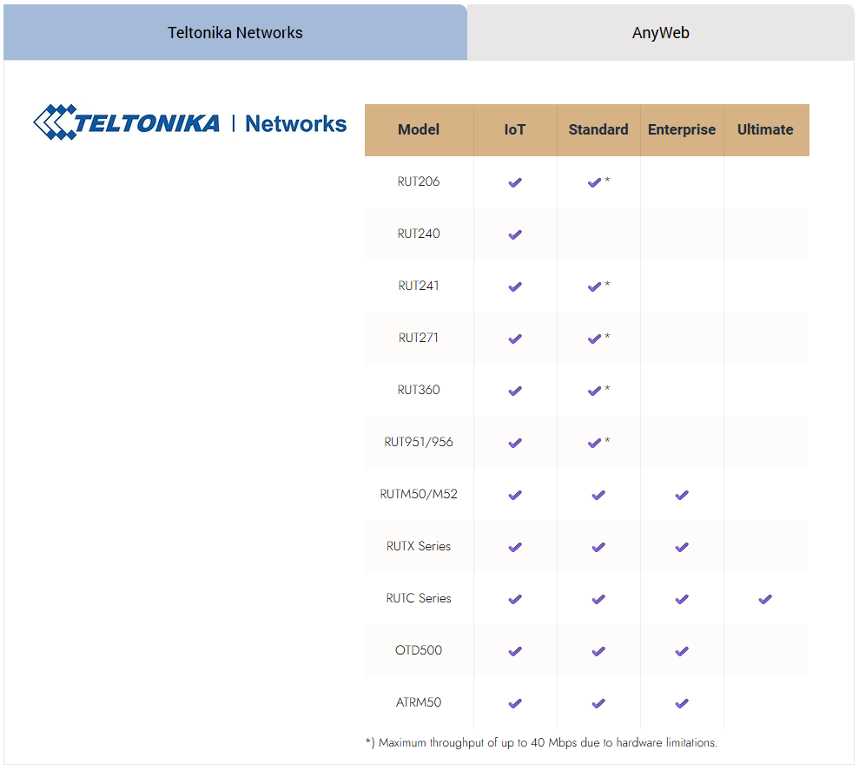Click the OTD500 Standard checkmark
This screenshot has width=859, height=770.
pos(598,650)
